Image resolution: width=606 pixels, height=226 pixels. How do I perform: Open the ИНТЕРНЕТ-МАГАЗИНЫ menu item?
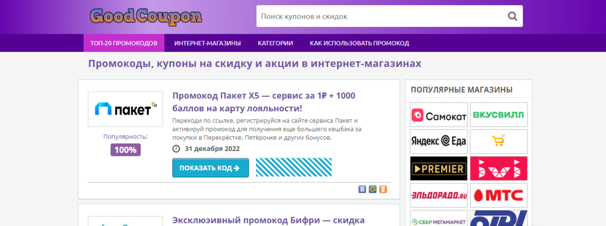[x=208, y=43]
